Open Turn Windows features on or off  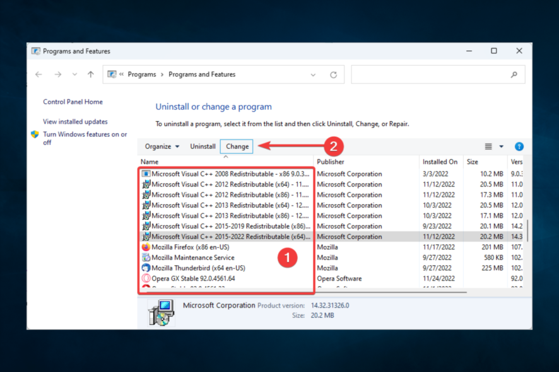click(85, 138)
